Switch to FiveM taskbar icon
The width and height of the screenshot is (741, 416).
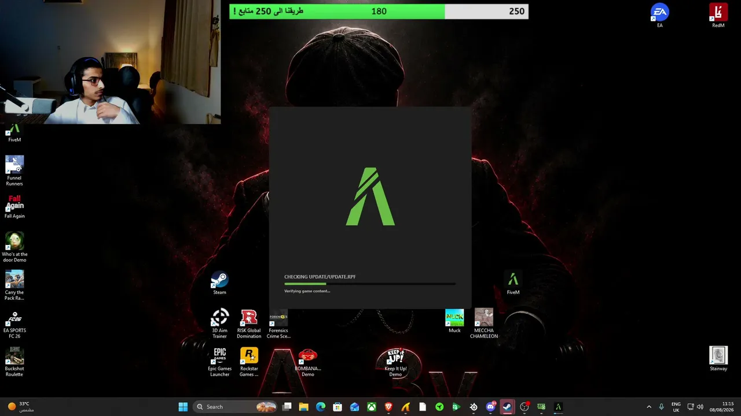point(558,407)
